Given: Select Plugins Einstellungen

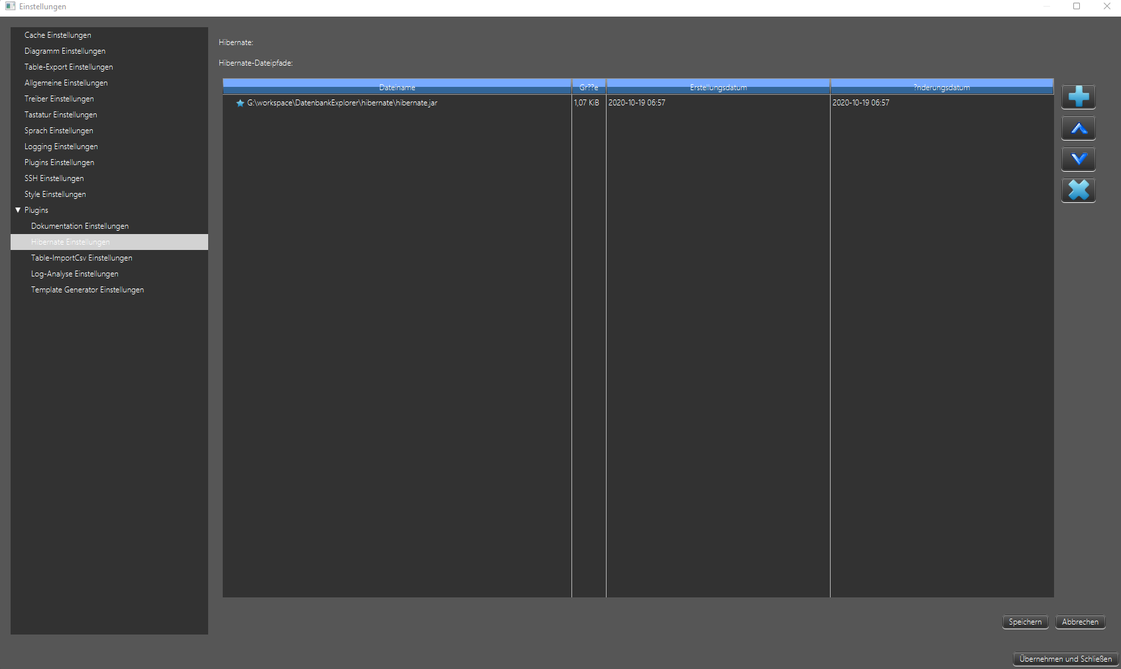Looking at the screenshot, I should tap(59, 162).
